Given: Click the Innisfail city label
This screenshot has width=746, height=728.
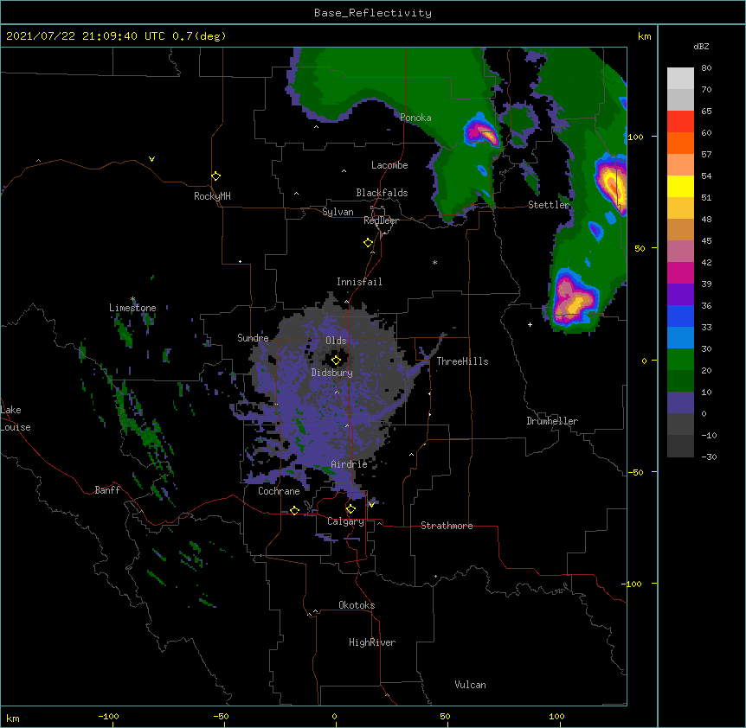Looking at the screenshot, I should tap(359, 282).
